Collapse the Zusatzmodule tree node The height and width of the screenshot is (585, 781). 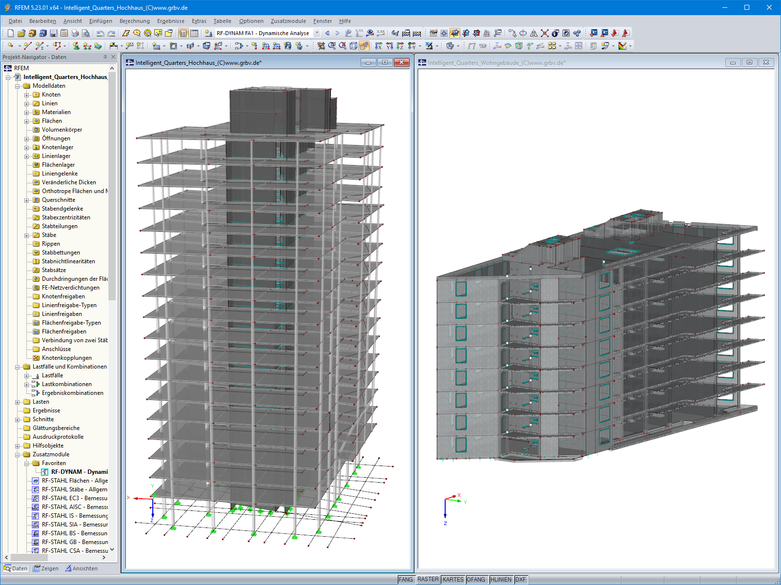pos(18,455)
